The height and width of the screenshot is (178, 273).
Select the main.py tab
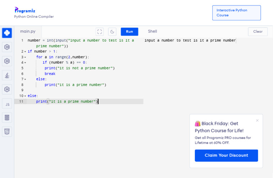pyautogui.click(x=30, y=31)
